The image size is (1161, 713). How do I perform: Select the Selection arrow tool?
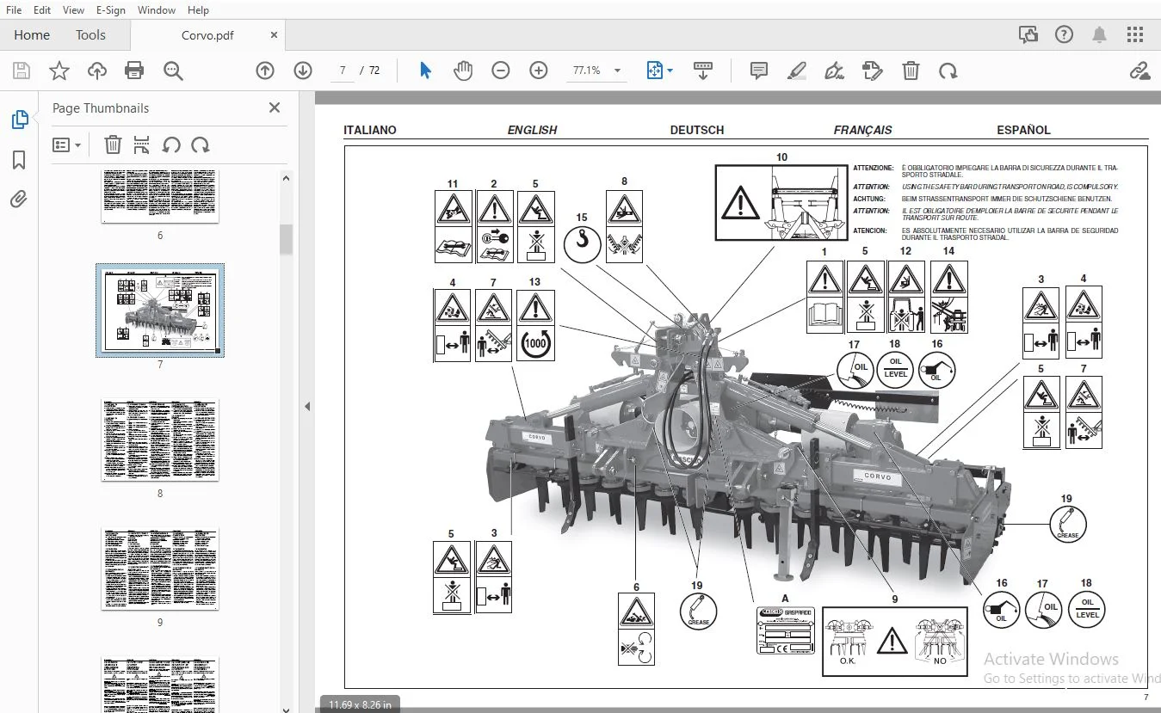point(425,71)
